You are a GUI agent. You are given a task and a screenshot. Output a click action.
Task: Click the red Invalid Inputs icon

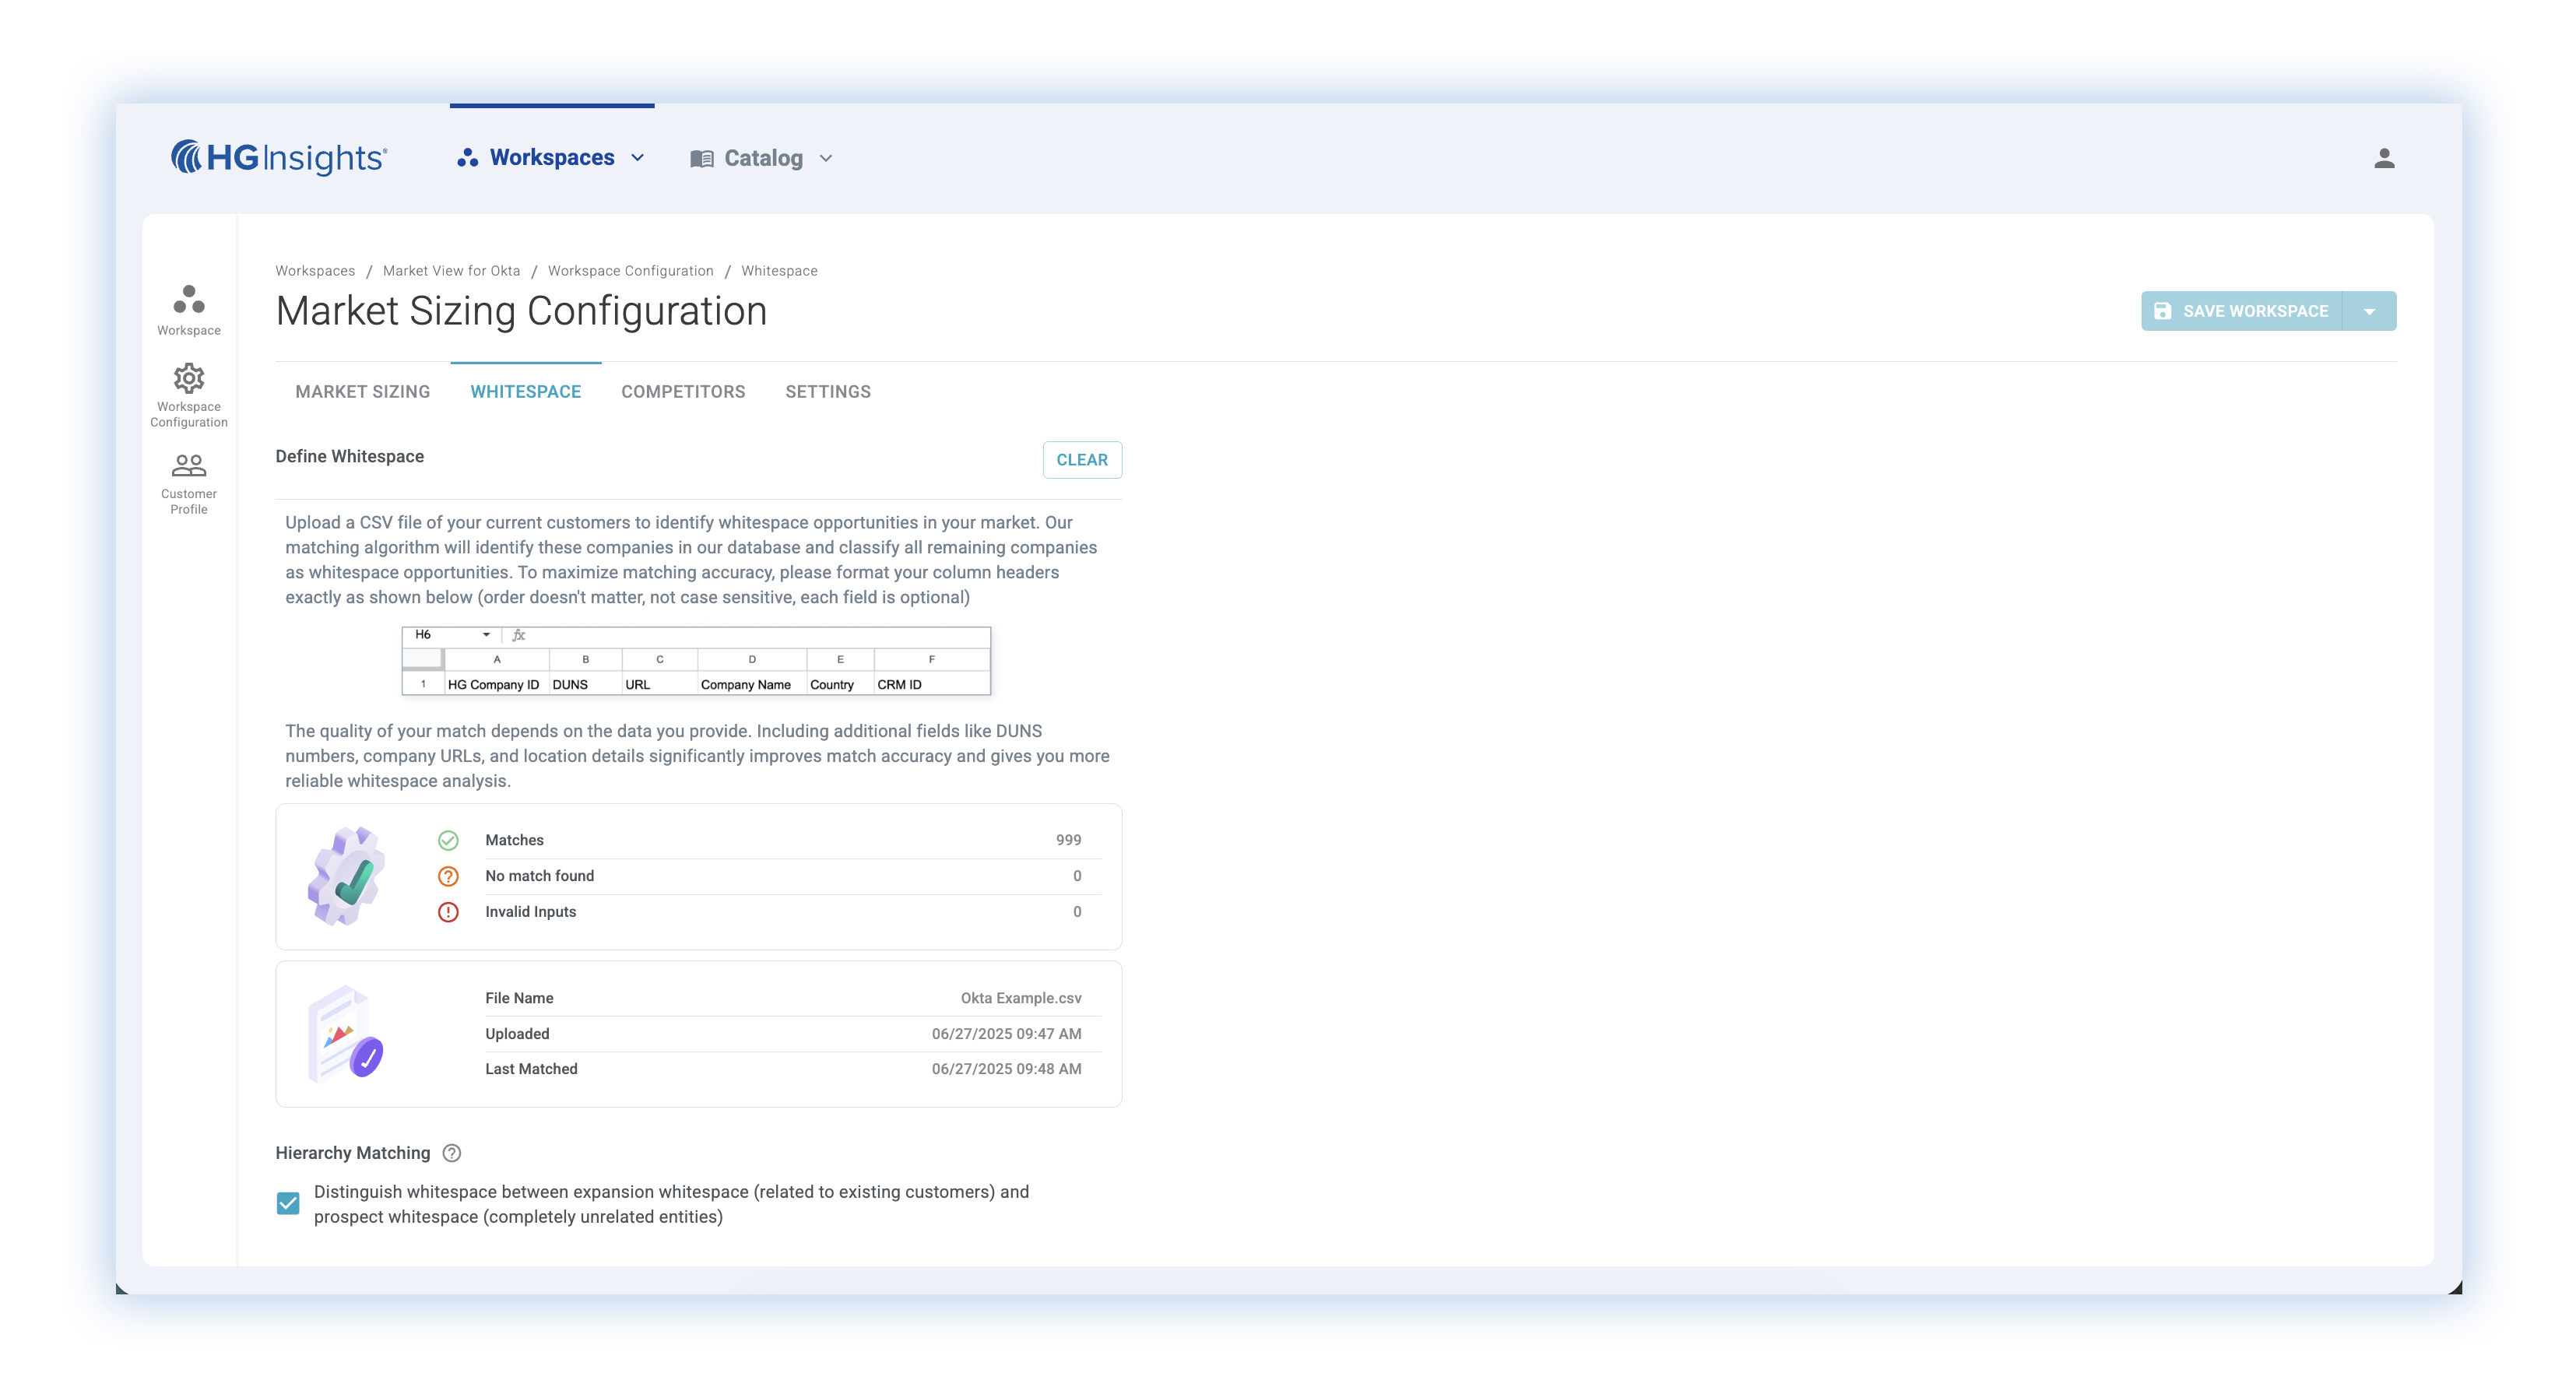pyautogui.click(x=448, y=912)
